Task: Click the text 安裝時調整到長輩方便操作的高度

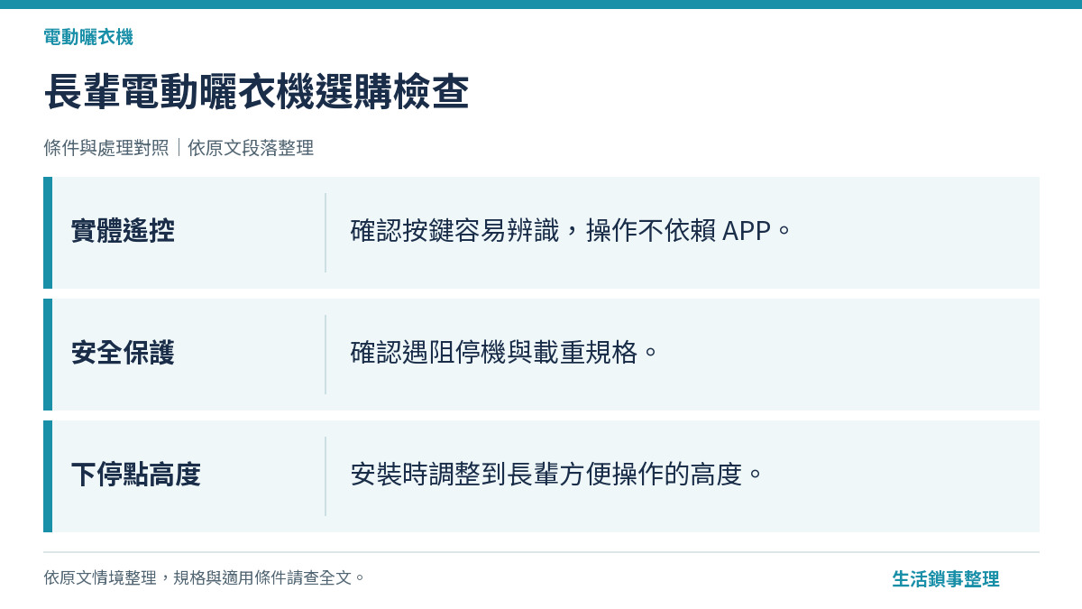Action: tap(557, 475)
